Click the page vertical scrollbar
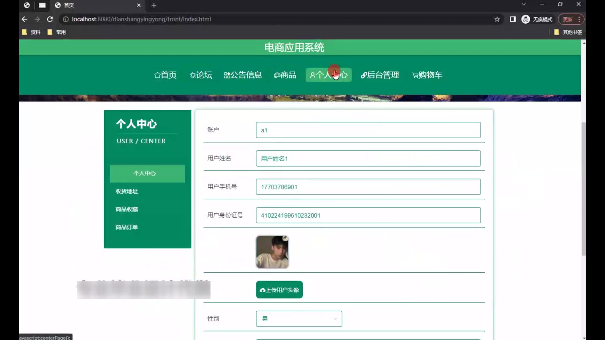This screenshot has height=340, width=605. point(584,189)
